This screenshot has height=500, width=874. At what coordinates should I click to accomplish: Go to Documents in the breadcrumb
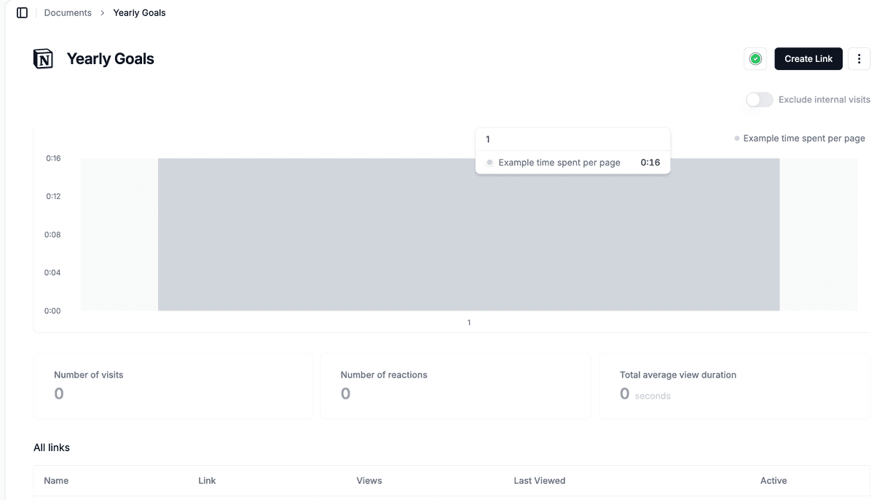coord(68,13)
